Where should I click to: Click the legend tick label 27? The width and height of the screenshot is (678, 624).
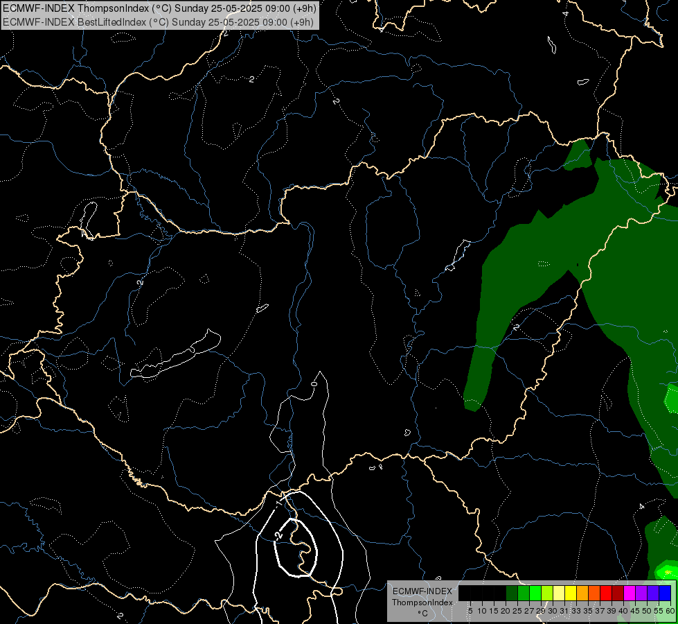pos(529,611)
